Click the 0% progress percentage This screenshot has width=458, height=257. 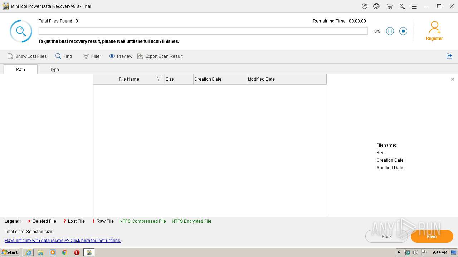click(377, 31)
